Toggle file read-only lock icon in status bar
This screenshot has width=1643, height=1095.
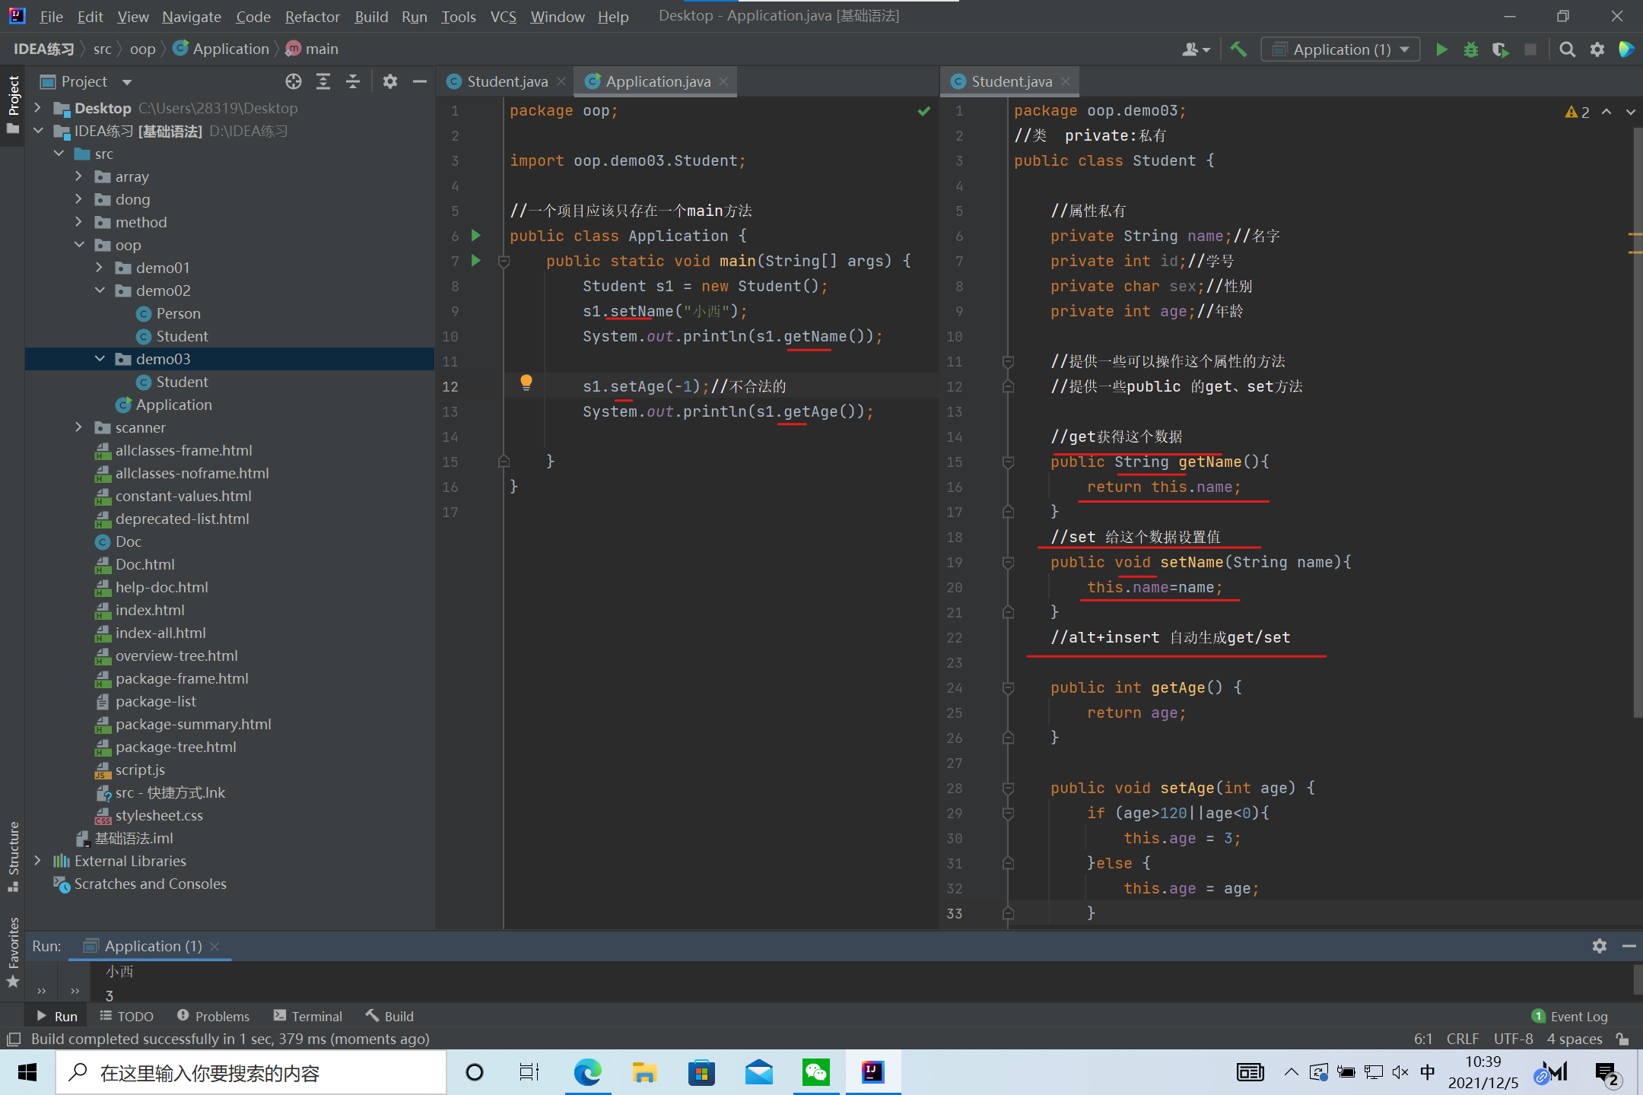1622,1039
